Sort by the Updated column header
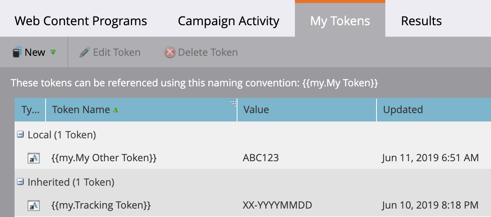 point(403,110)
